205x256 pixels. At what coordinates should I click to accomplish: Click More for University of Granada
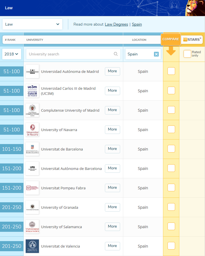113,207
